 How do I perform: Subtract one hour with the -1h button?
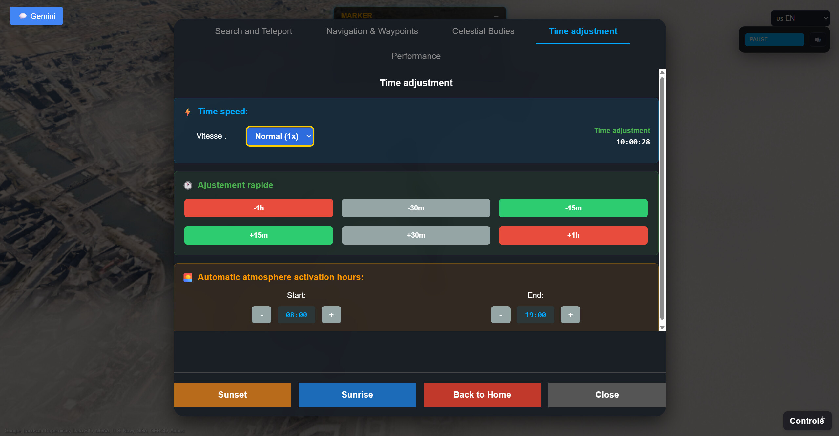tap(258, 208)
